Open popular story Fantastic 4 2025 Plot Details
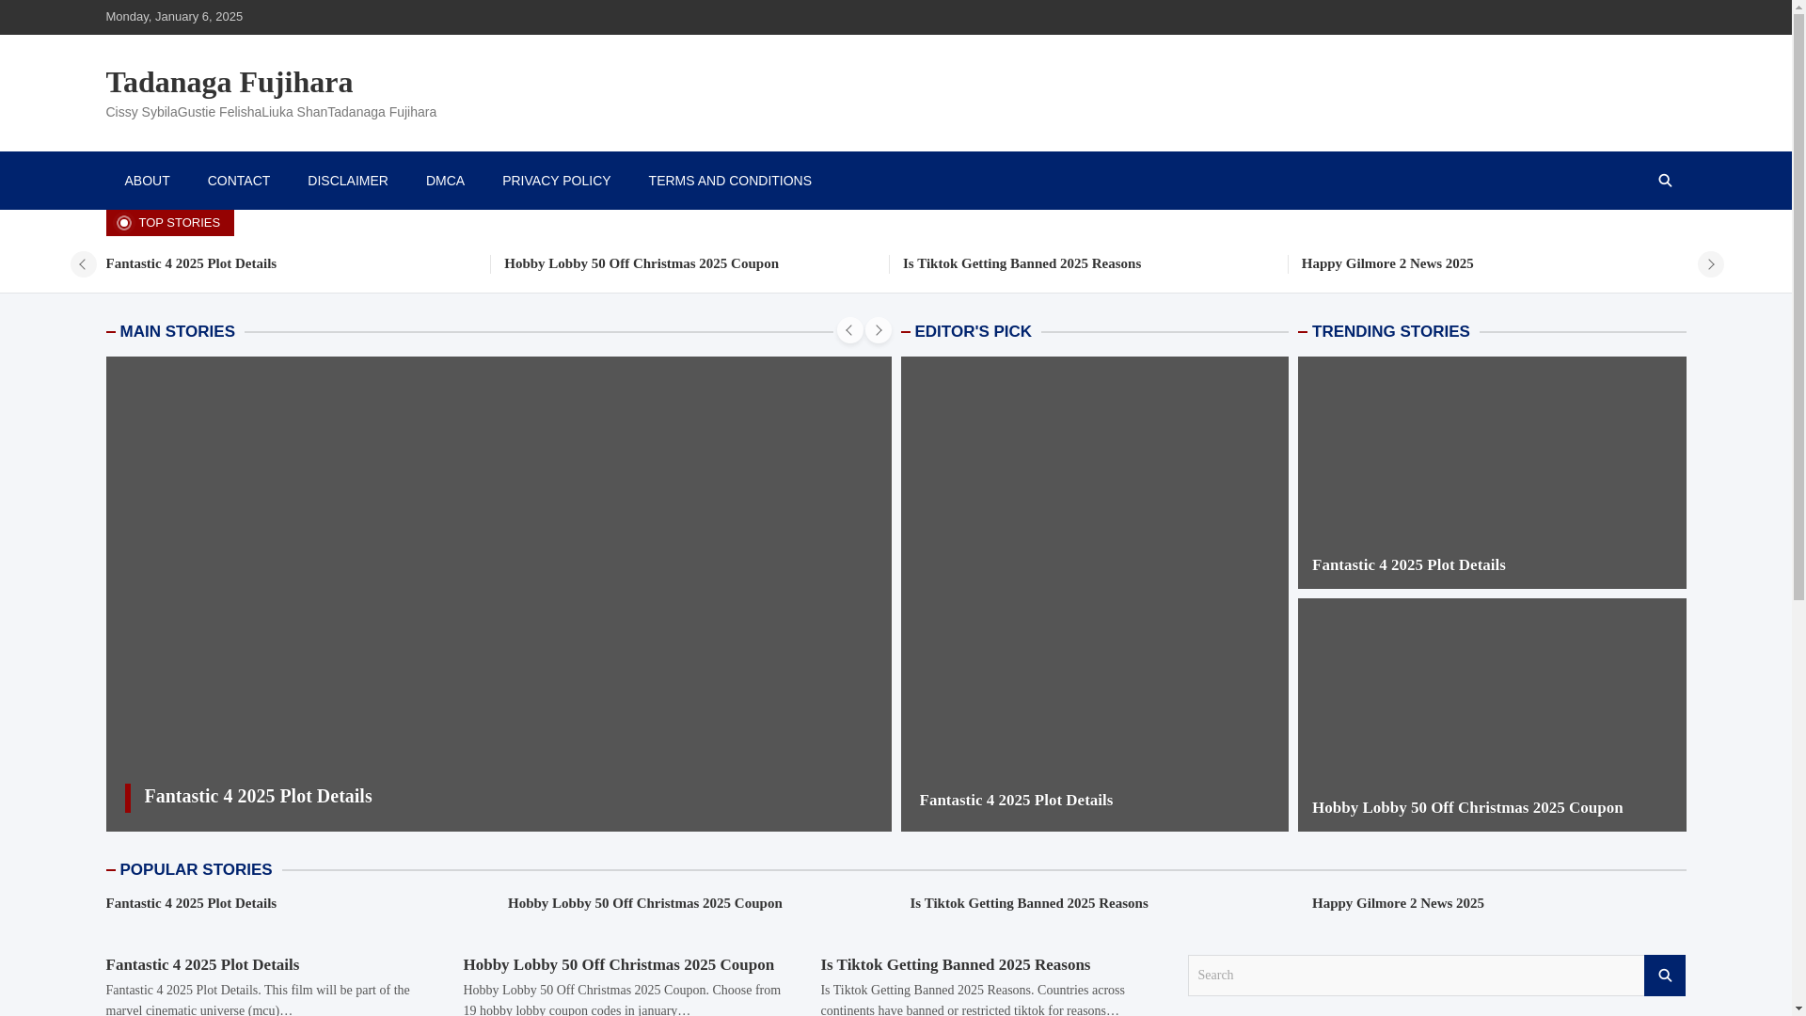The image size is (1806, 1016). point(191,903)
